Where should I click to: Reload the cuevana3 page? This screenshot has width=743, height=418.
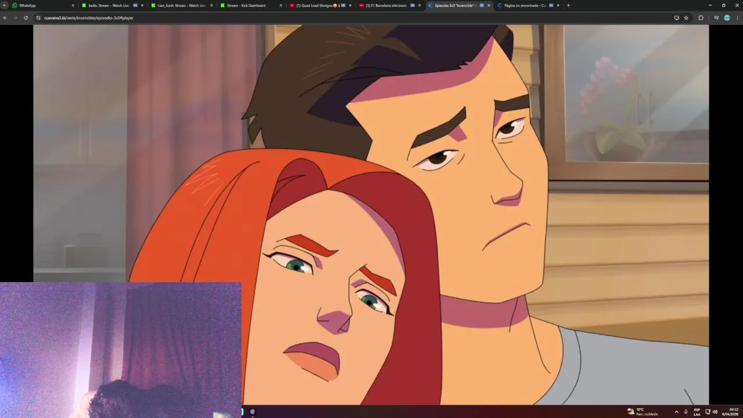pyautogui.click(x=26, y=18)
